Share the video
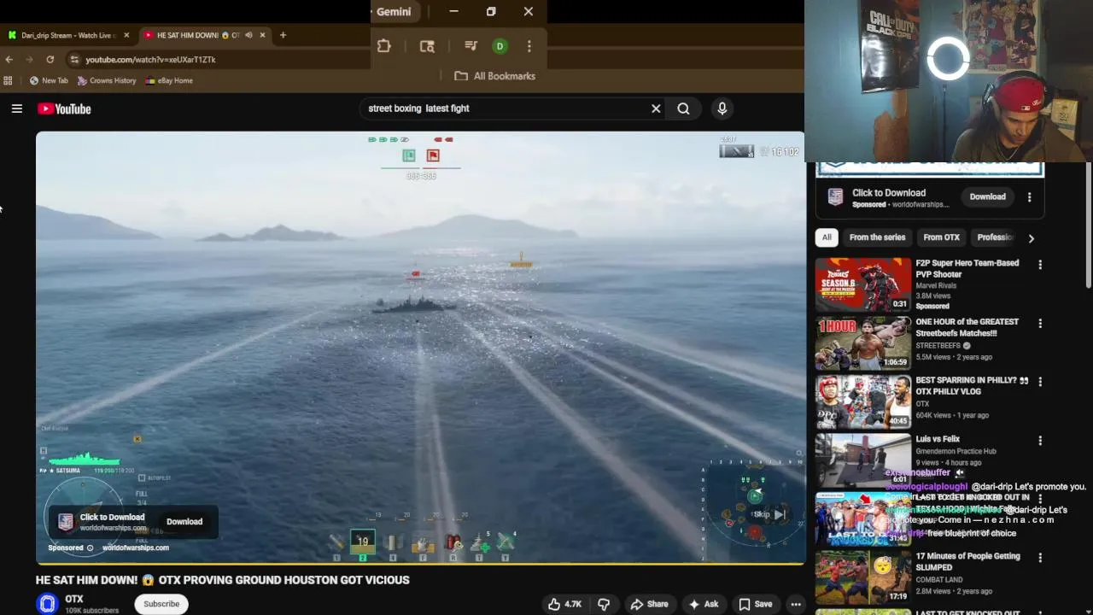Viewport: 1093px width, 615px height. click(650, 604)
